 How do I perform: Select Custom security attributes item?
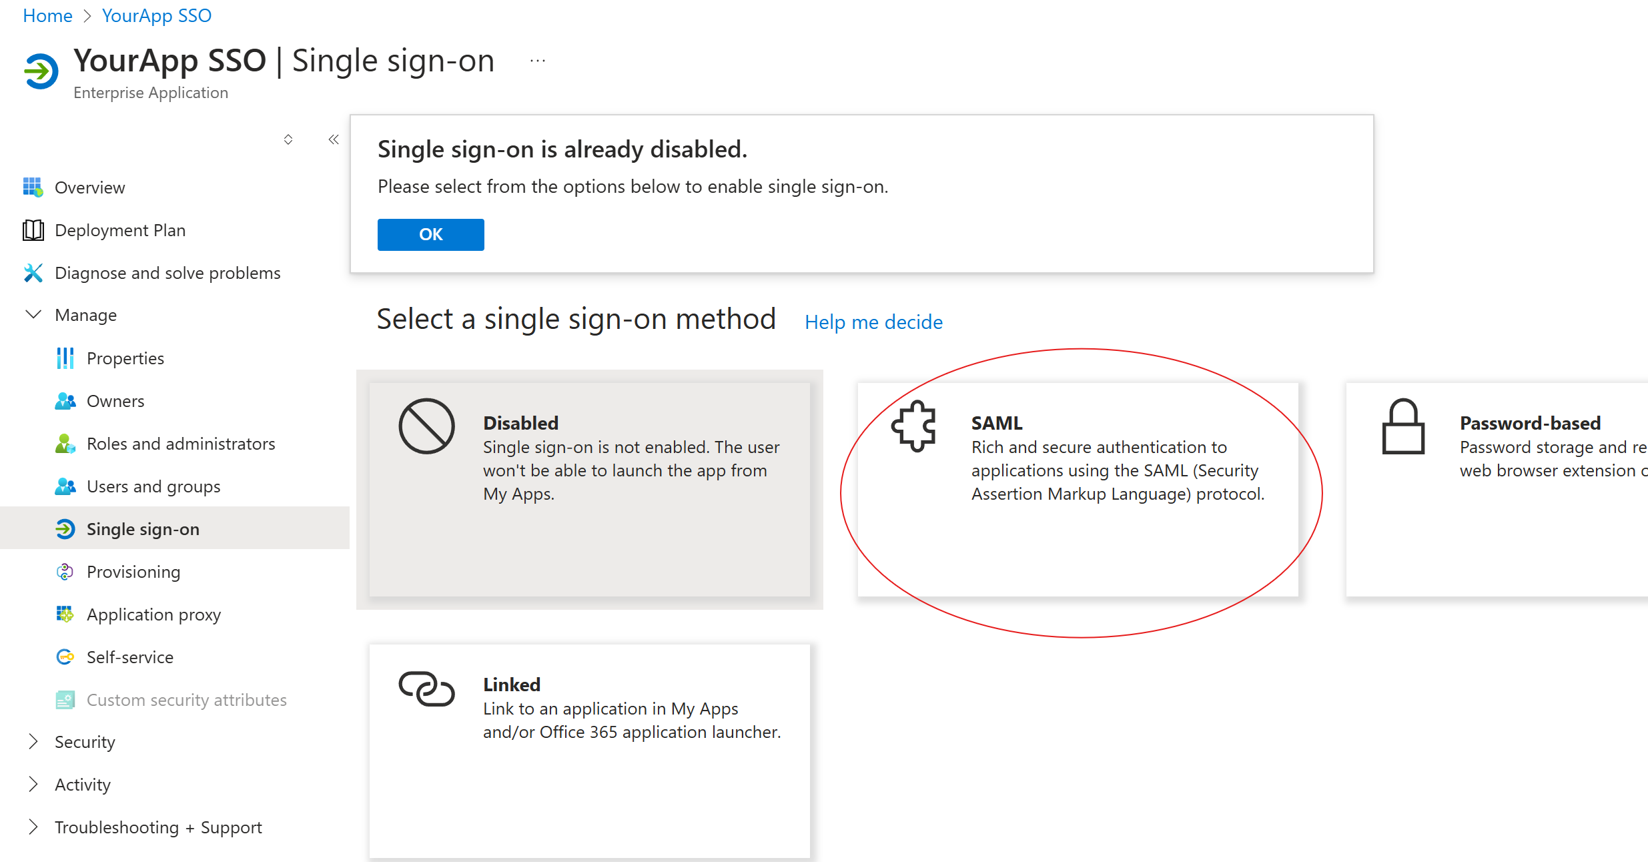click(x=175, y=700)
